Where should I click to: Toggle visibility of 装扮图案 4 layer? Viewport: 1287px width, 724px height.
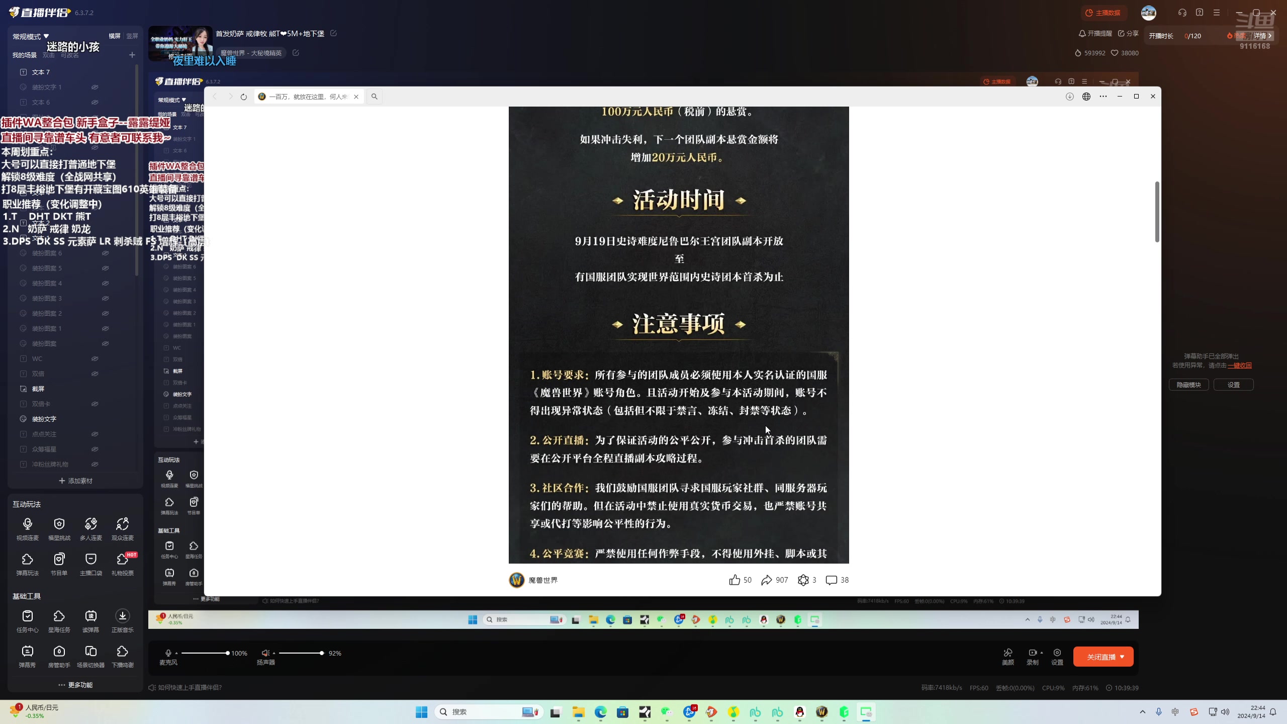[x=106, y=283]
